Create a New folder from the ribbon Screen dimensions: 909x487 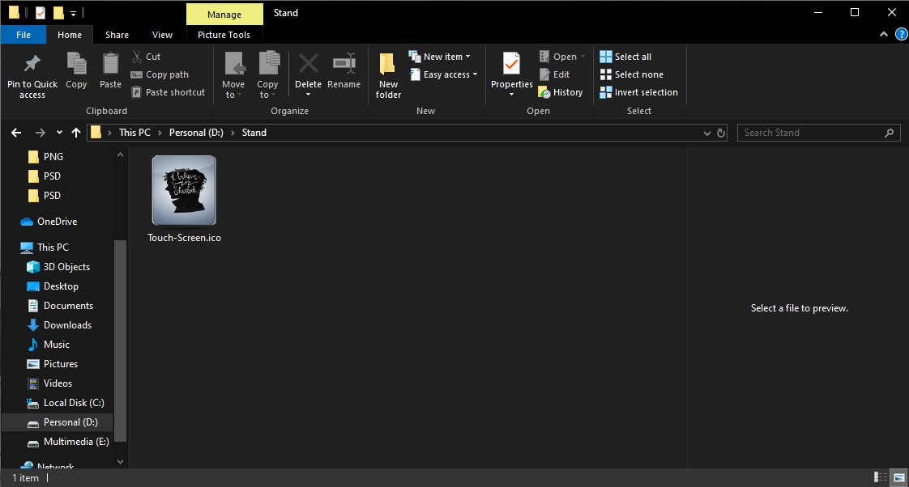tap(387, 73)
